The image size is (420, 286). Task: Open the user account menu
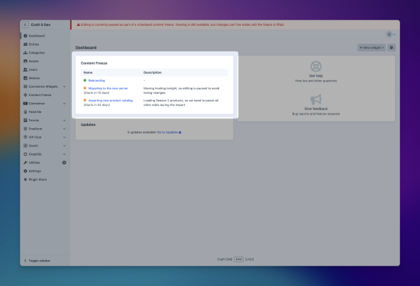coord(390,34)
